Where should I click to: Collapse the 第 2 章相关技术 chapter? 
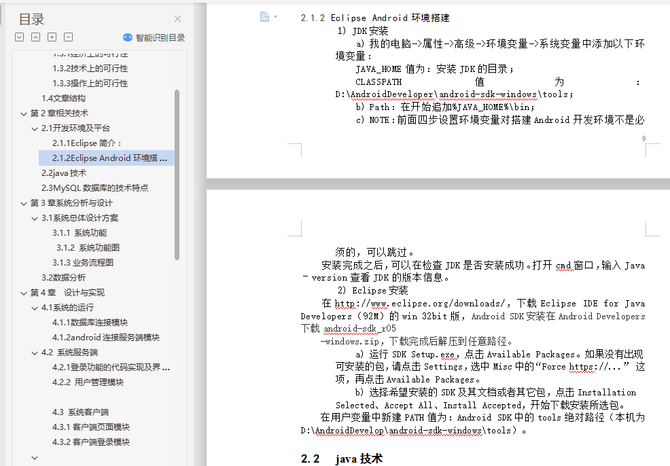(24, 113)
